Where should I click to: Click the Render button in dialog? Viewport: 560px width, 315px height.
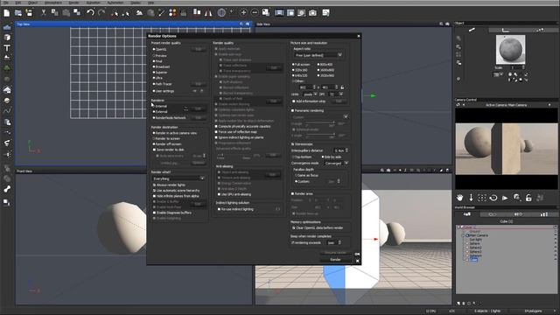tap(335, 260)
